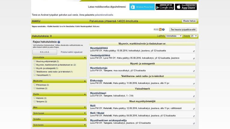Check Tampere (3) municipality filter
Viewport: 230px width, 129px height.
pos(34,101)
